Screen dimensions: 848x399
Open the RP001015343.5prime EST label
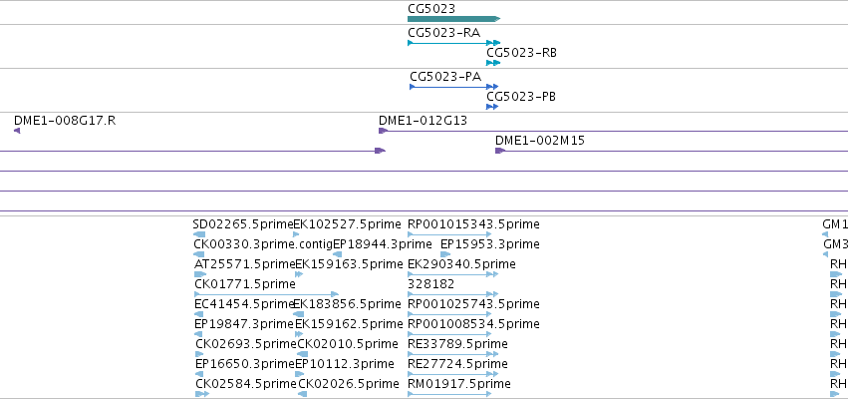click(x=473, y=224)
